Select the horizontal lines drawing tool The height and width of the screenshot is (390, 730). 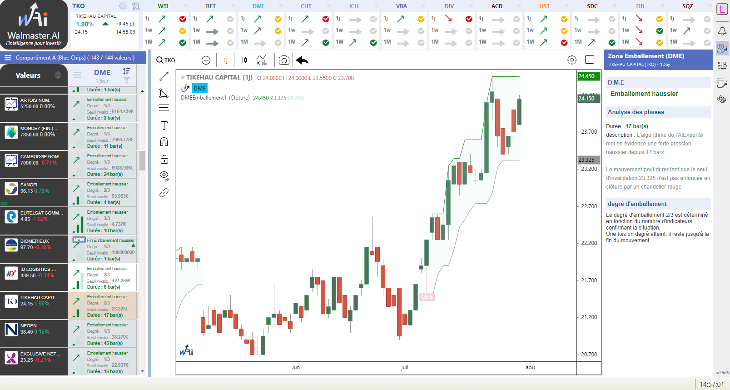pyautogui.click(x=164, y=108)
